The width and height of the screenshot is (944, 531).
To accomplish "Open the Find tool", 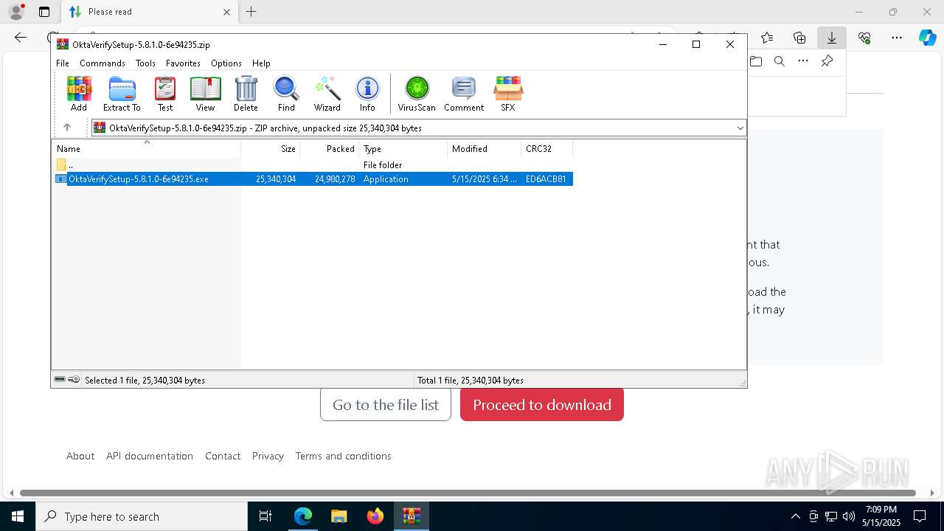I will point(286,94).
